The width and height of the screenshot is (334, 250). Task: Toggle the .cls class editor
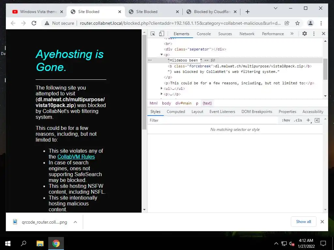(298, 120)
